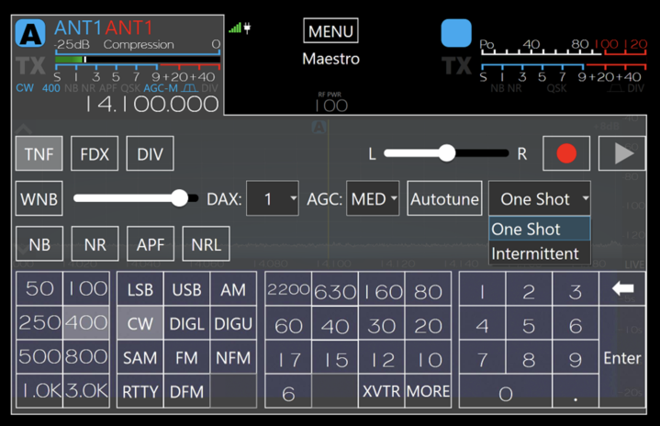Select the 100 Hz filter width
The image size is (660, 426).
pos(86,289)
